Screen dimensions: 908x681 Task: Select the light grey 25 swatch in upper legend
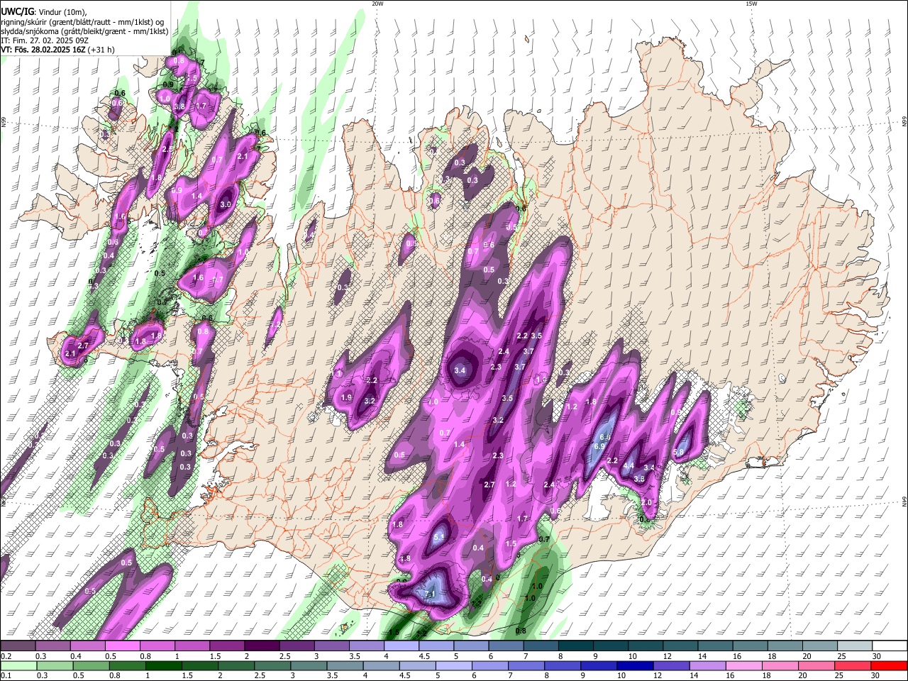(x=856, y=646)
